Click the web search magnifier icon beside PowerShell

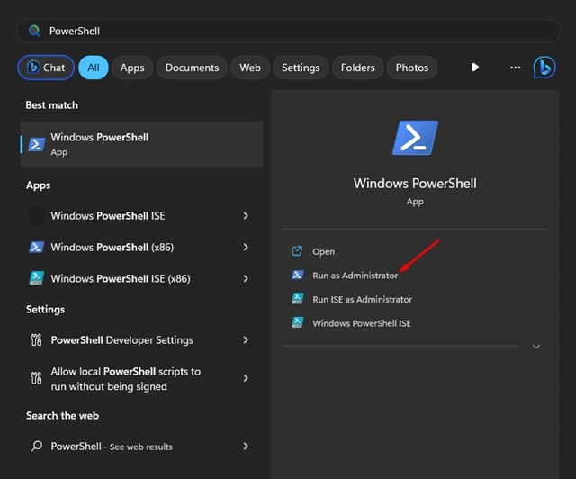click(37, 447)
